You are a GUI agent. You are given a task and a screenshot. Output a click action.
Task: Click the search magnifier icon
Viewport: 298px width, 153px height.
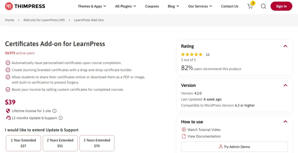263,6
